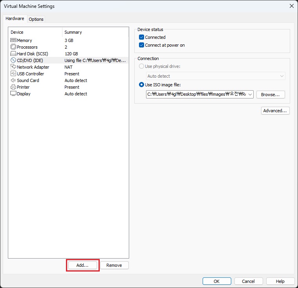Click the USB Controller Present summary

[x=72, y=74]
